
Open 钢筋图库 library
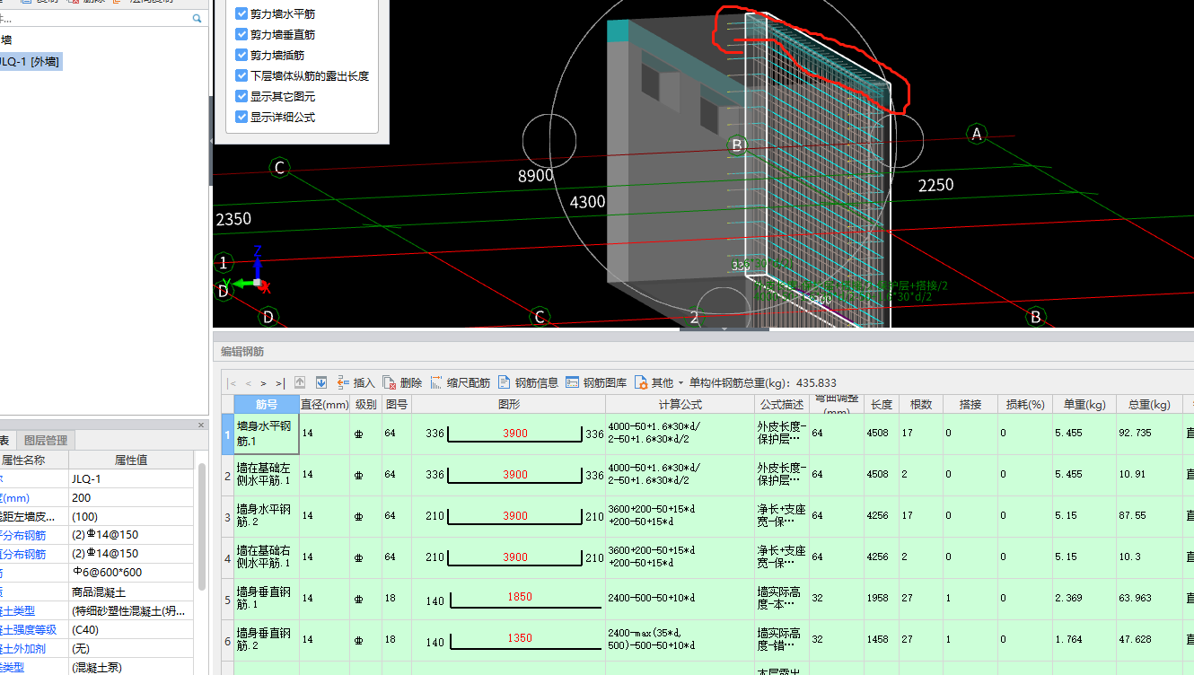point(596,382)
